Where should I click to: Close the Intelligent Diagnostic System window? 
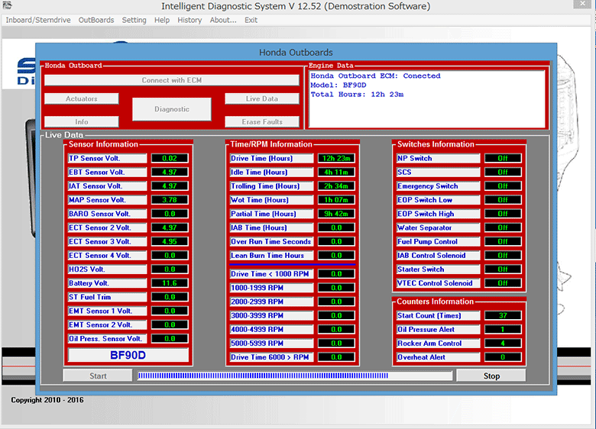pyautogui.click(x=583, y=4)
